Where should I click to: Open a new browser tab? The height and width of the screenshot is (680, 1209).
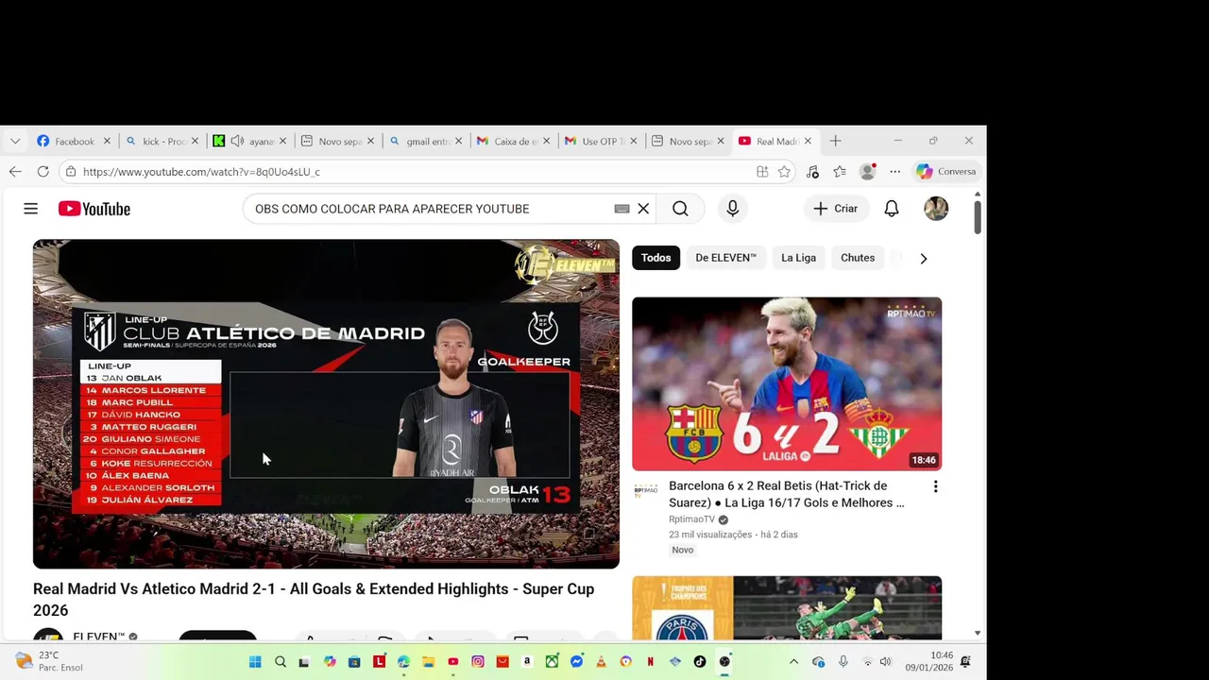tap(835, 141)
